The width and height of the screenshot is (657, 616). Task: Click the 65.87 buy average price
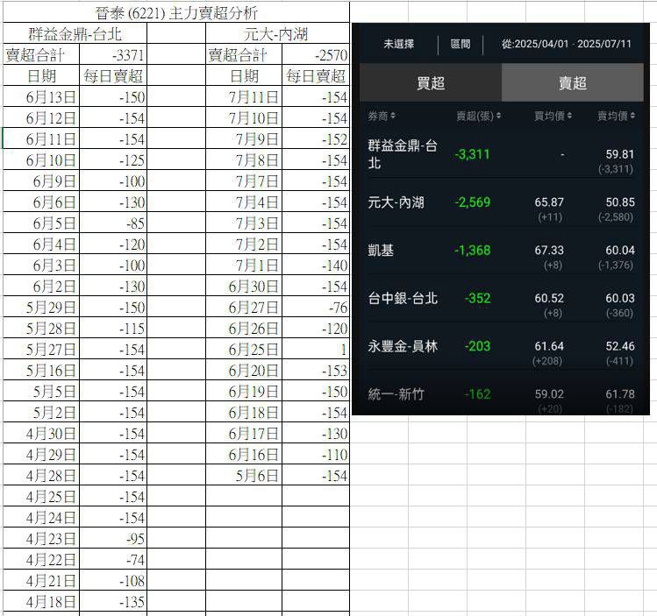point(549,202)
